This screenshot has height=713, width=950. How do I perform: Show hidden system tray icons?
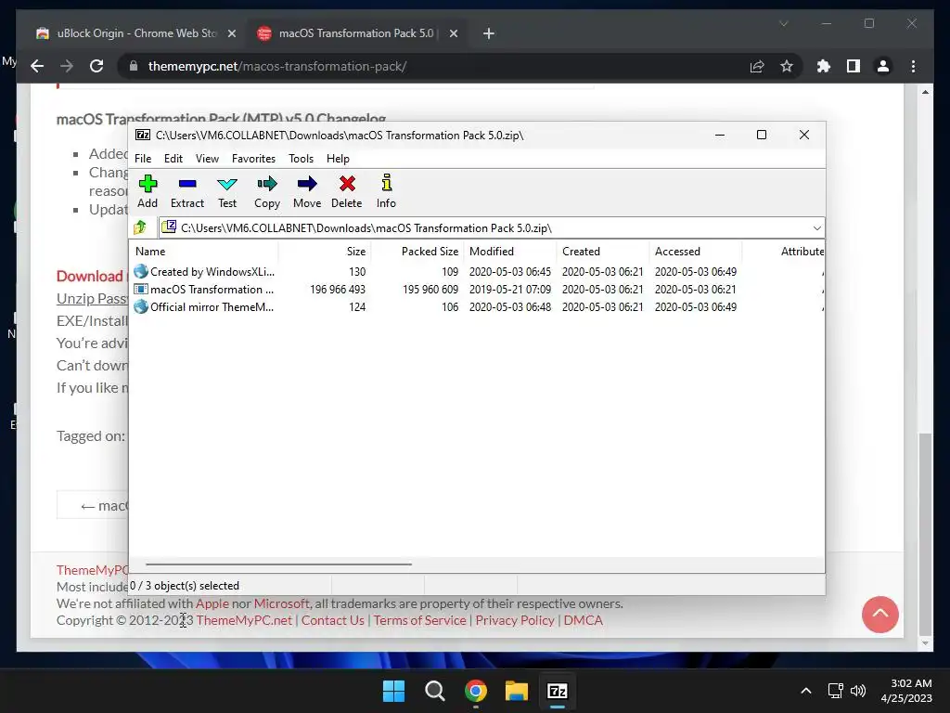point(806,691)
